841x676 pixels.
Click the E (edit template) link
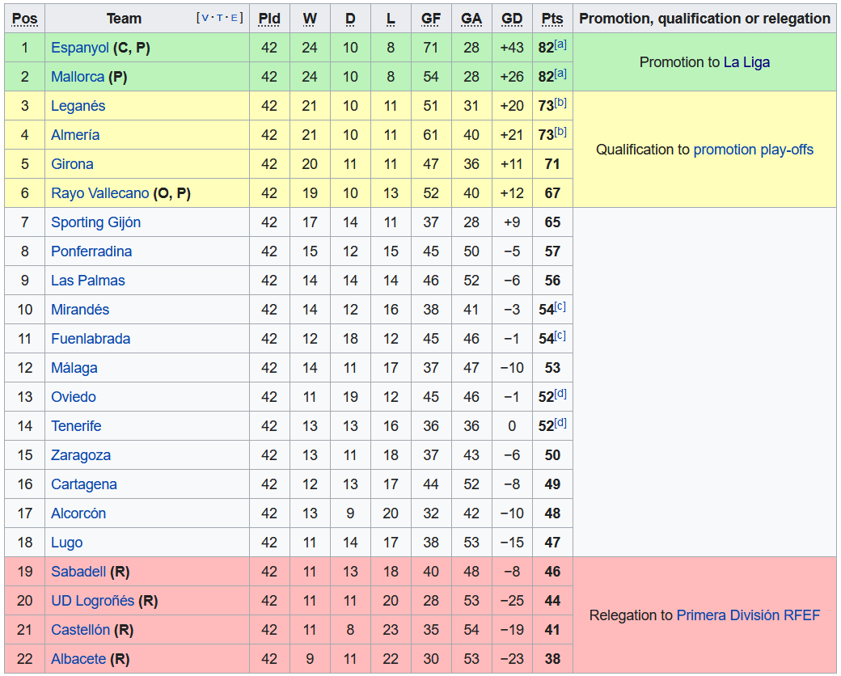pos(235,18)
